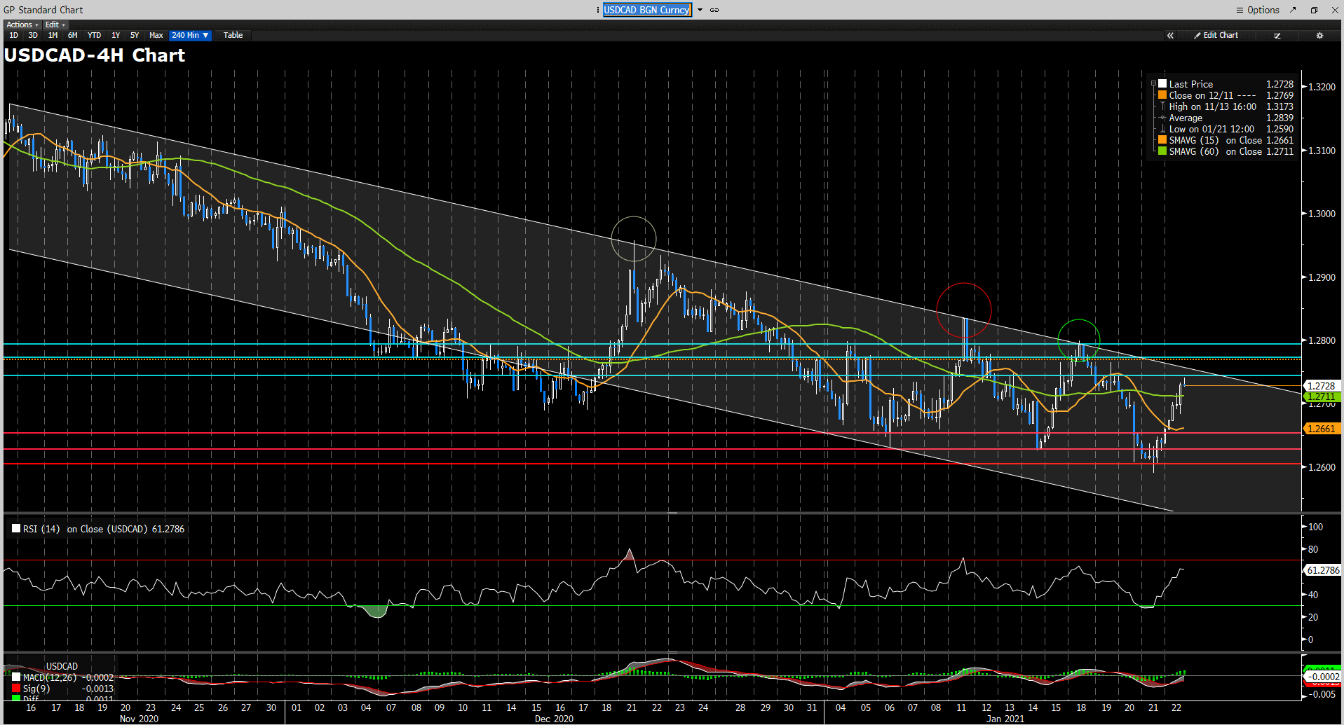Open the Options hamburger menu
This screenshot has height=725, width=1344.
(x=1258, y=10)
